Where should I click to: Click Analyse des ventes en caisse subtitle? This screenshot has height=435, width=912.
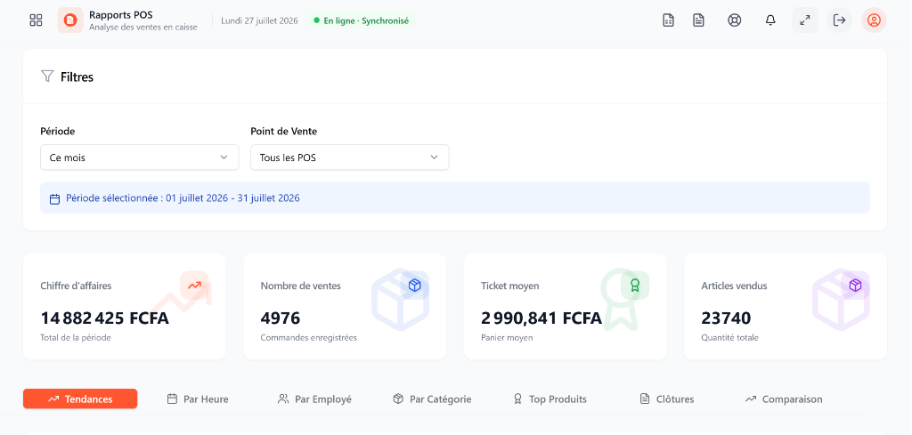pyautogui.click(x=143, y=27)
